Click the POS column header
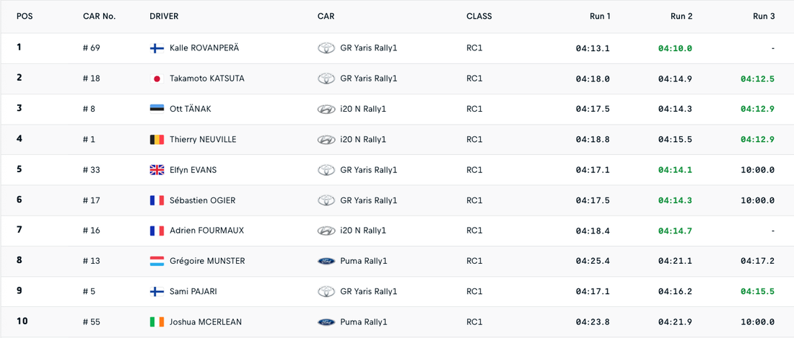Viewport: 794px width, 338px height. coord(25,16)
